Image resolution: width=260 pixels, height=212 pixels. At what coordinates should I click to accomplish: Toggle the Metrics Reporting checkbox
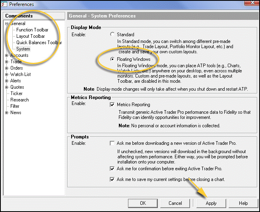pos(112,105)
